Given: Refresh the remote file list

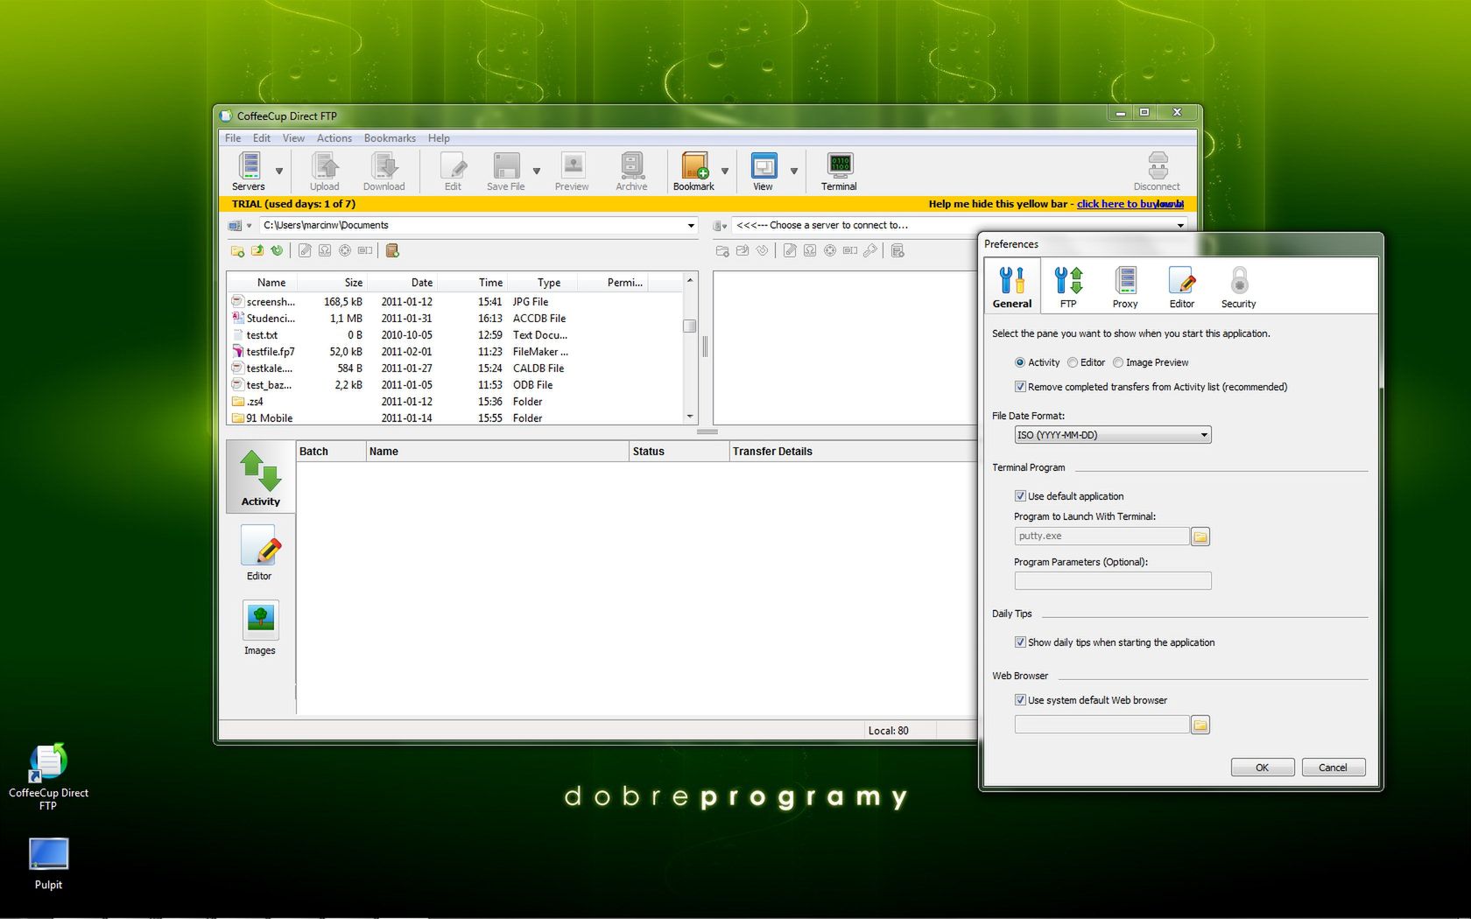Looking at the screenshot, I should [762, 251].
